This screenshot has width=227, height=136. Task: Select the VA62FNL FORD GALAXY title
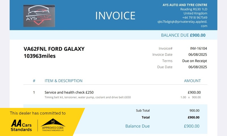pyautogui.click(x=54, y=49)
